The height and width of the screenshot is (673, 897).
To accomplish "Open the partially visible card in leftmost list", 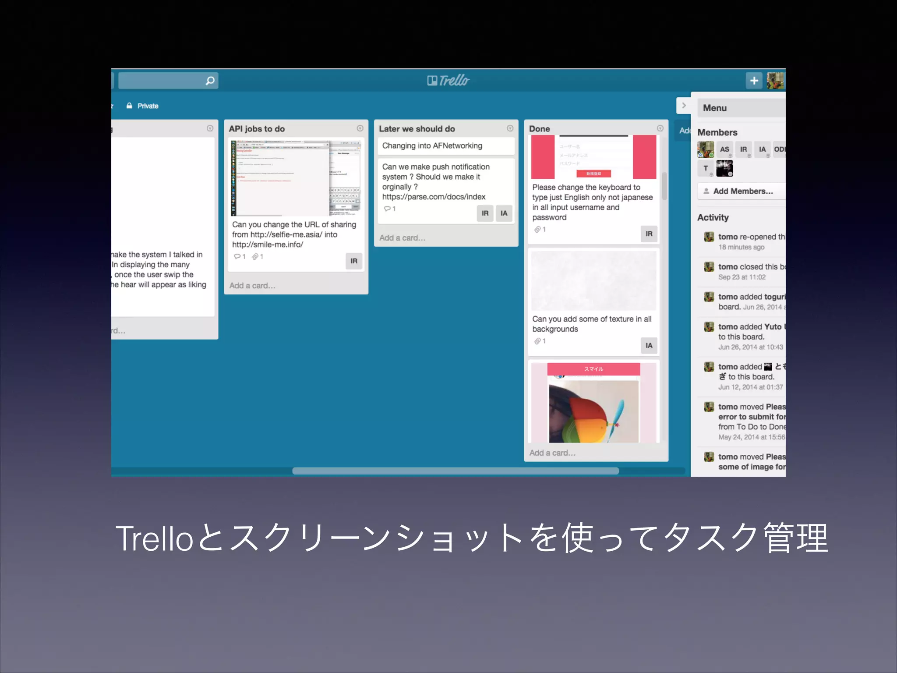I will pos(163,227).
